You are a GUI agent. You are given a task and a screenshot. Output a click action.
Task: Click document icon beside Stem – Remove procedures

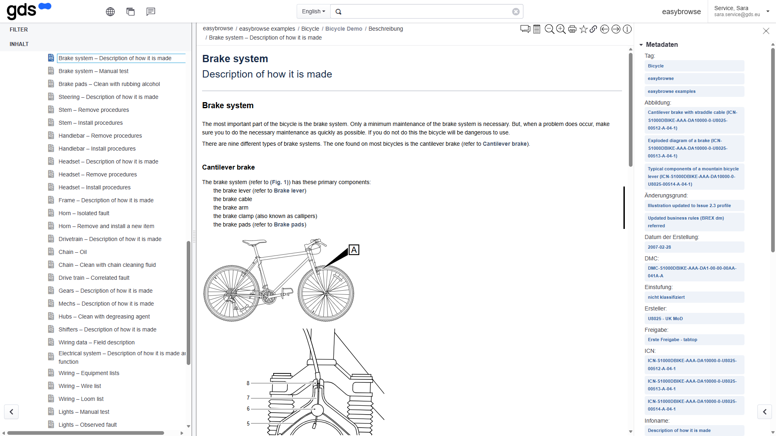tap(51, 110)
